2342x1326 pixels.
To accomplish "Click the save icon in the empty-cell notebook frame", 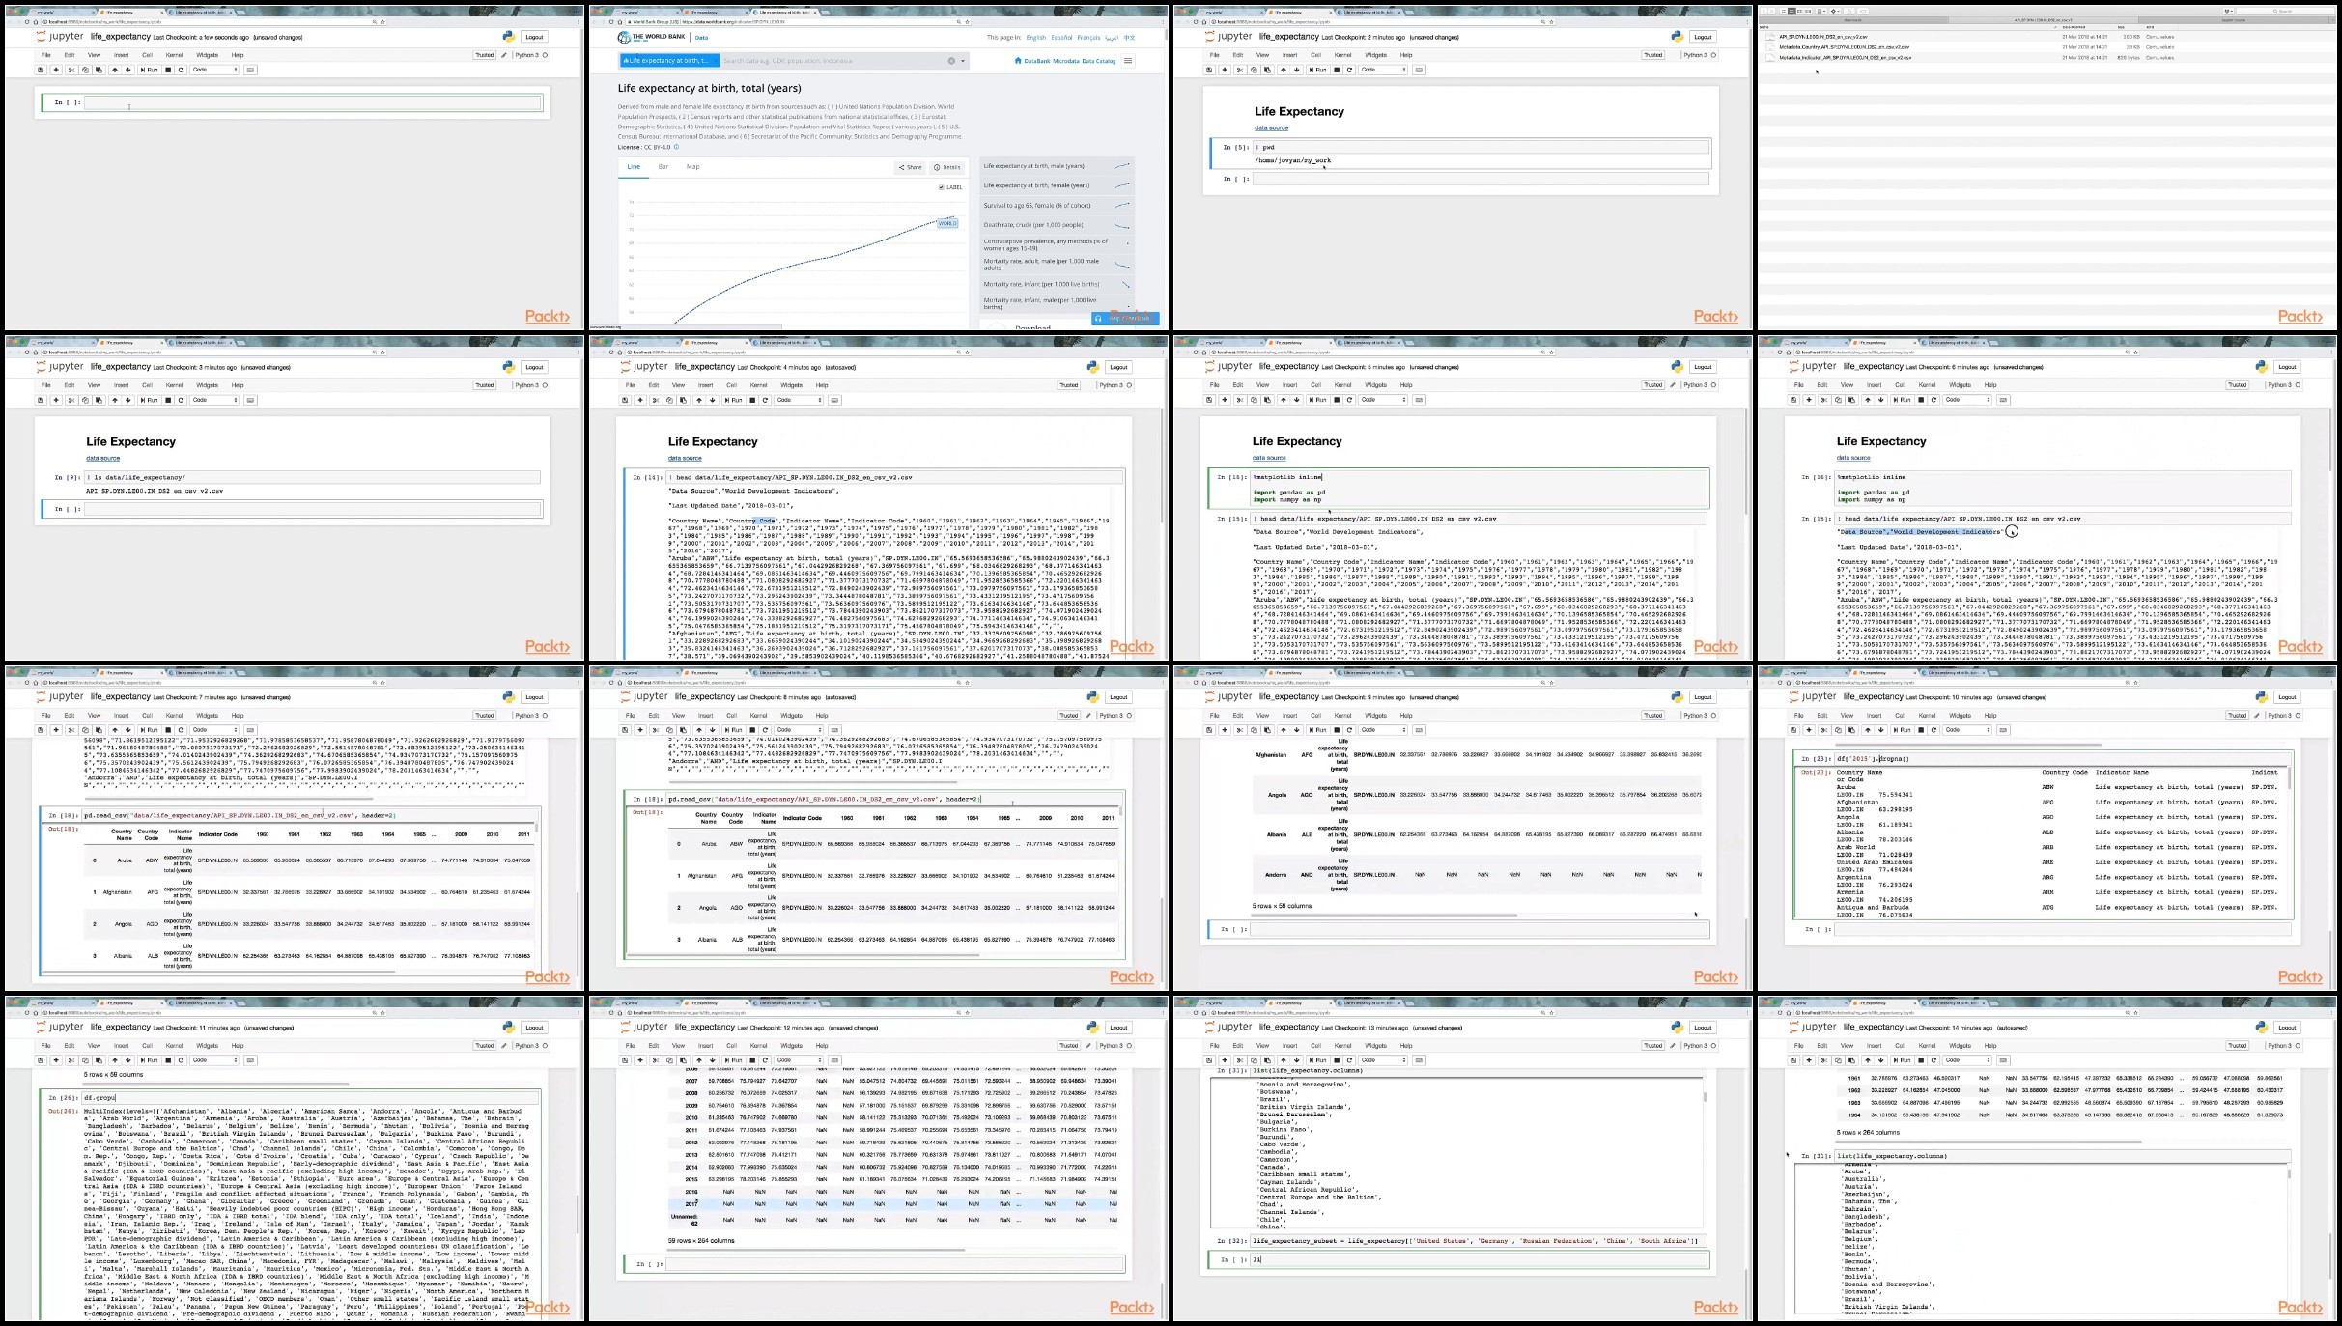I will tap(41, 70).
